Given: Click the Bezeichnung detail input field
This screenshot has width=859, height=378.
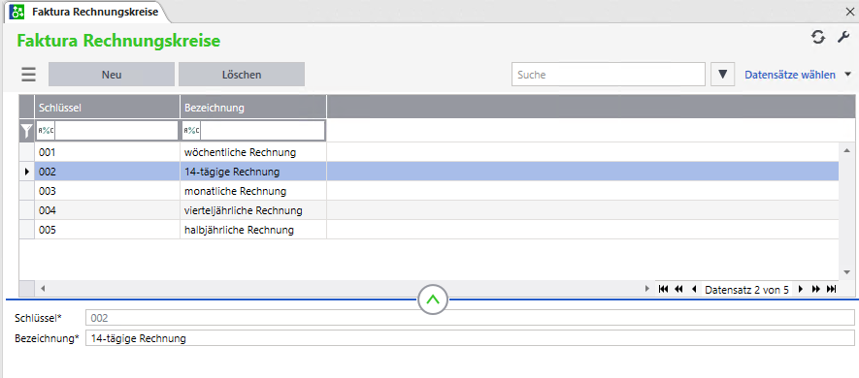Looking at the screenshot, I should 470,338.
